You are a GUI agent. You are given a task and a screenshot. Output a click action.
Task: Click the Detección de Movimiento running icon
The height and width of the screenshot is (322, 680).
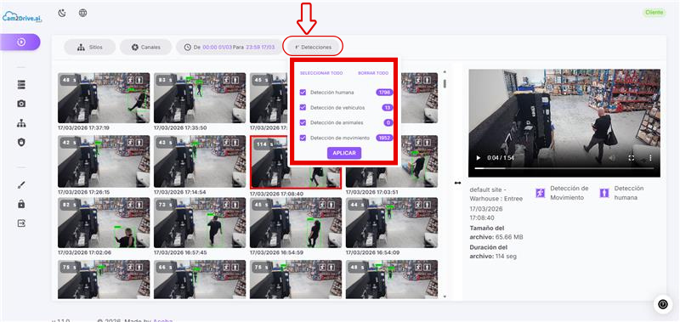540,193
